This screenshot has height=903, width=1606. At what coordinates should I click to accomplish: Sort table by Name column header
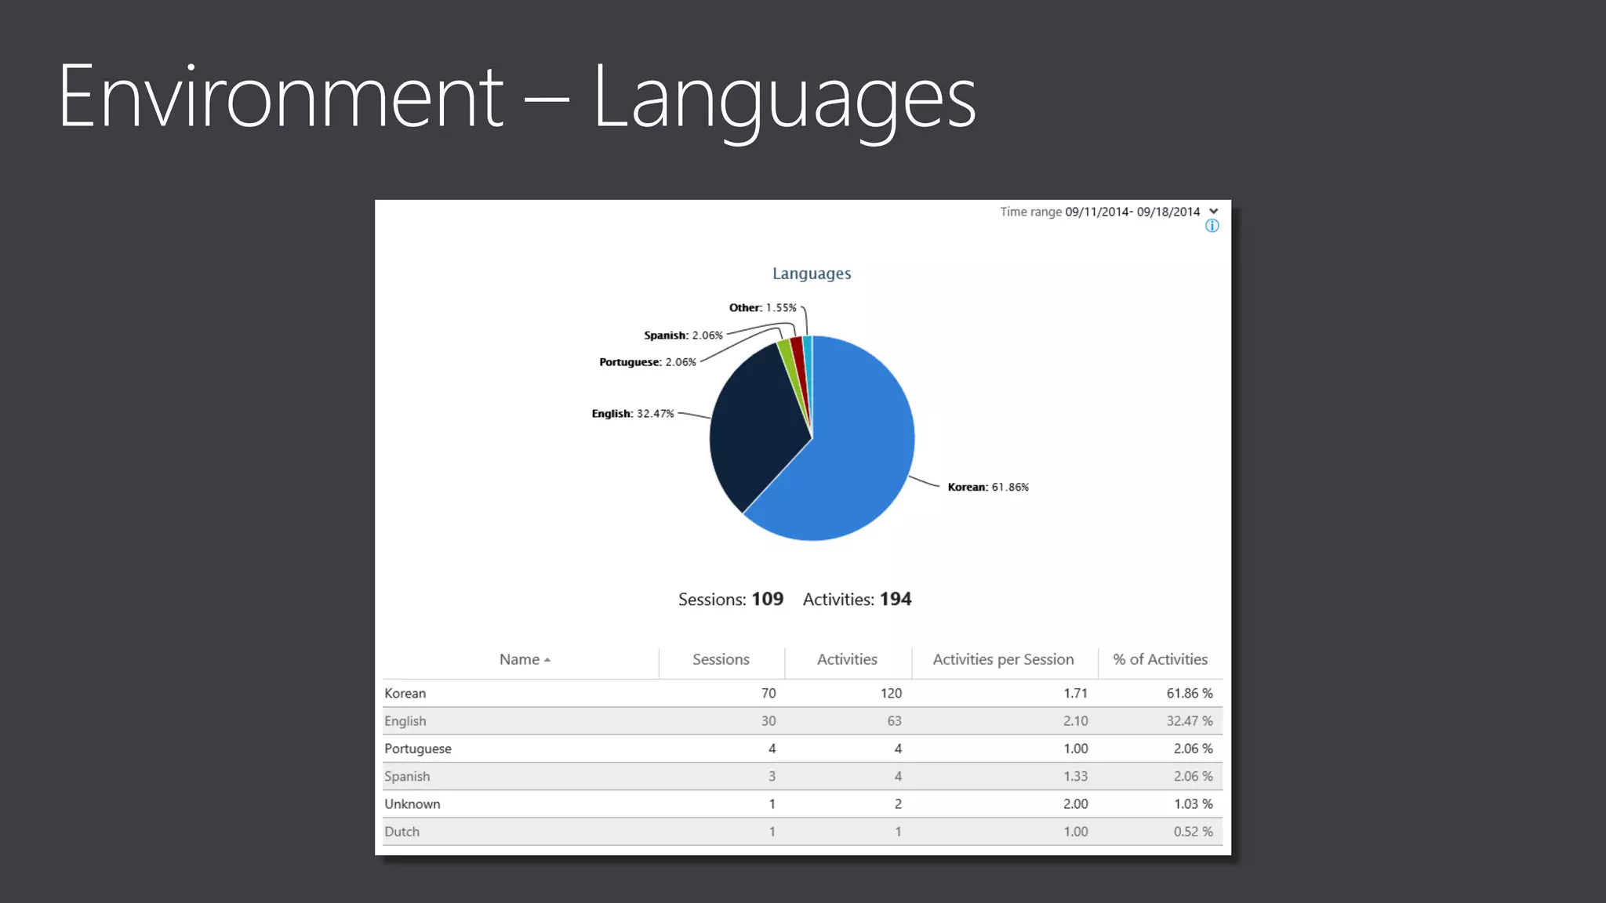point(519,659)
